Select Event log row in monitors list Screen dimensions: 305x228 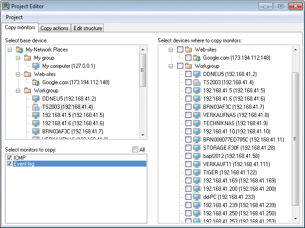click(x=80, y=164)
